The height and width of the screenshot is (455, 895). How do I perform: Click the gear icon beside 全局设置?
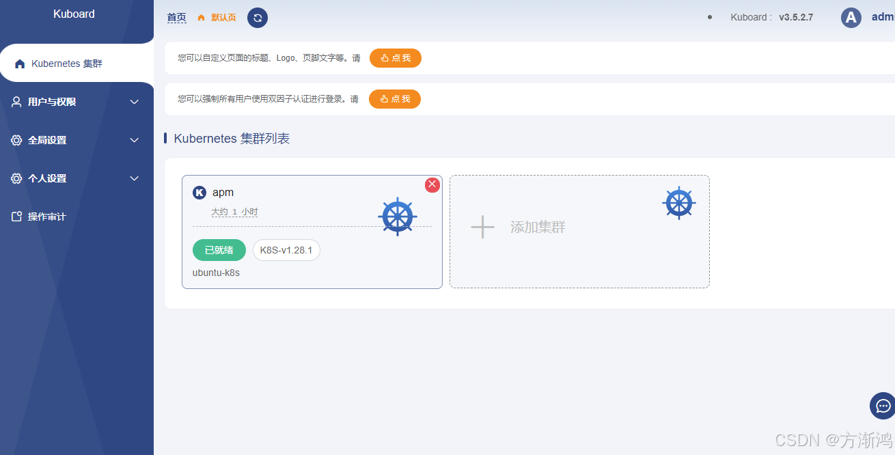(17, 140)
